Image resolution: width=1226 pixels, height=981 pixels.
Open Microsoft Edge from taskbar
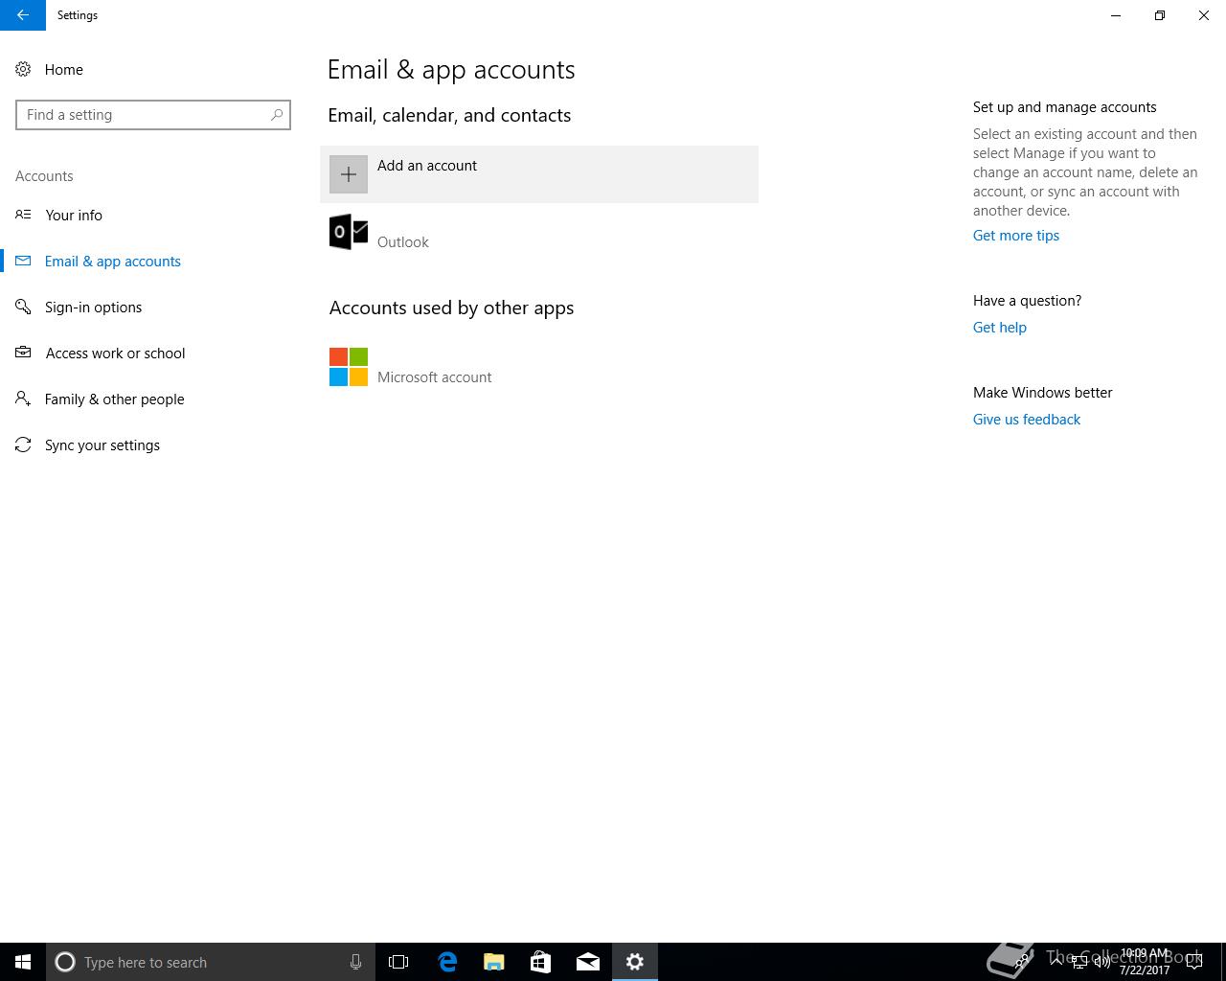(x=447, y=962)
